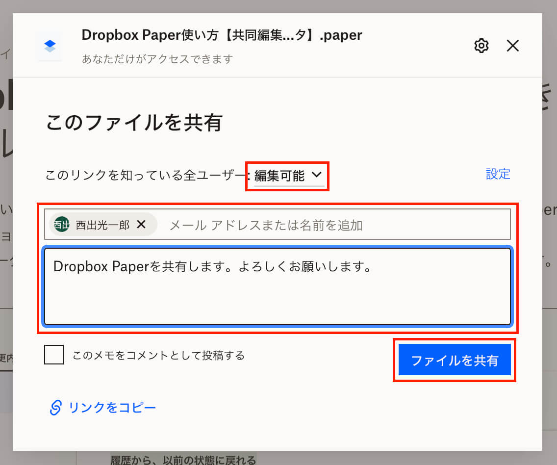Click the ファイルを共有 button

point(455,360)
